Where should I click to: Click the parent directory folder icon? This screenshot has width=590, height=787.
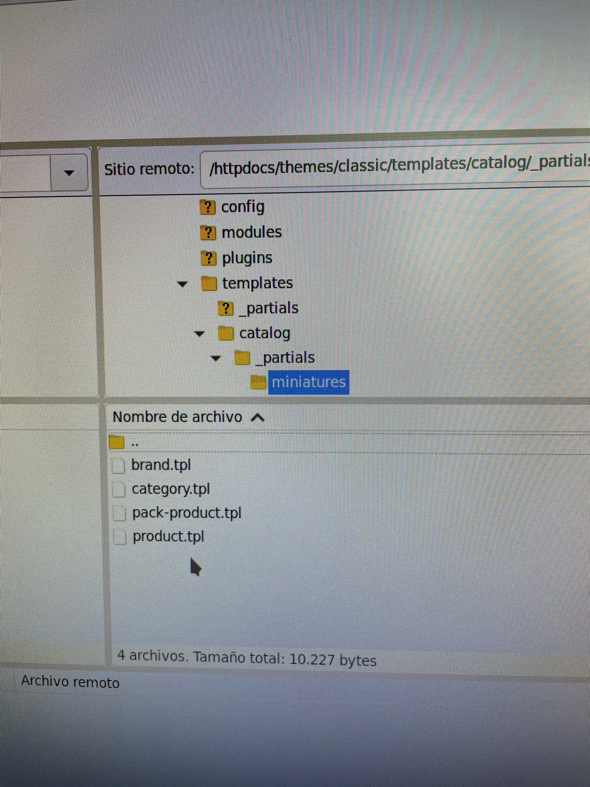117,442
